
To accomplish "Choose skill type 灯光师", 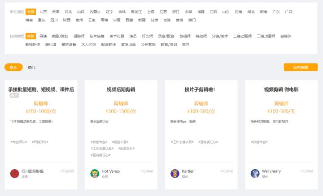I will click(147, 36).
